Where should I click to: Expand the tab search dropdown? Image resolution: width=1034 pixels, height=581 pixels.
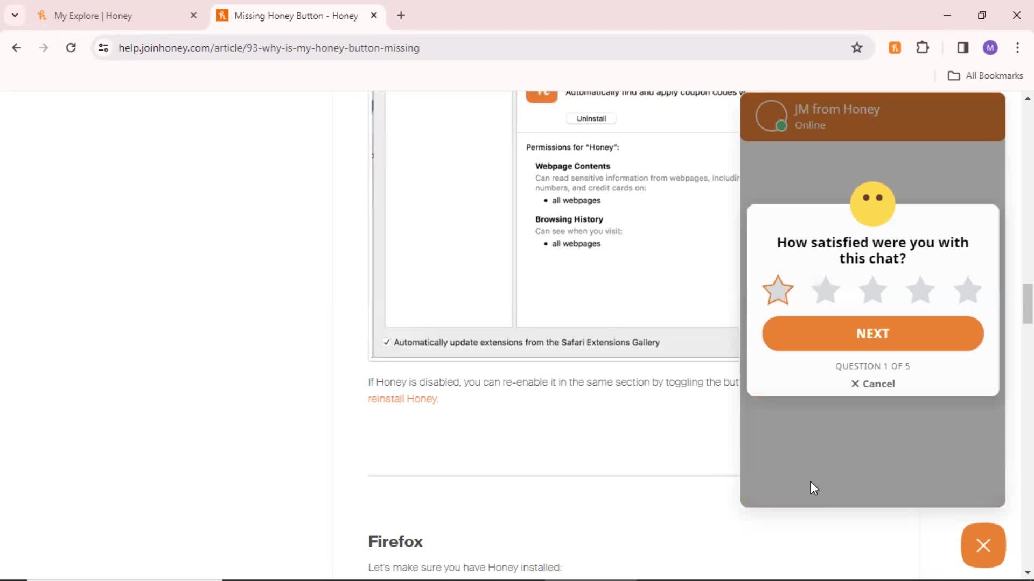(x=15, y=16)
